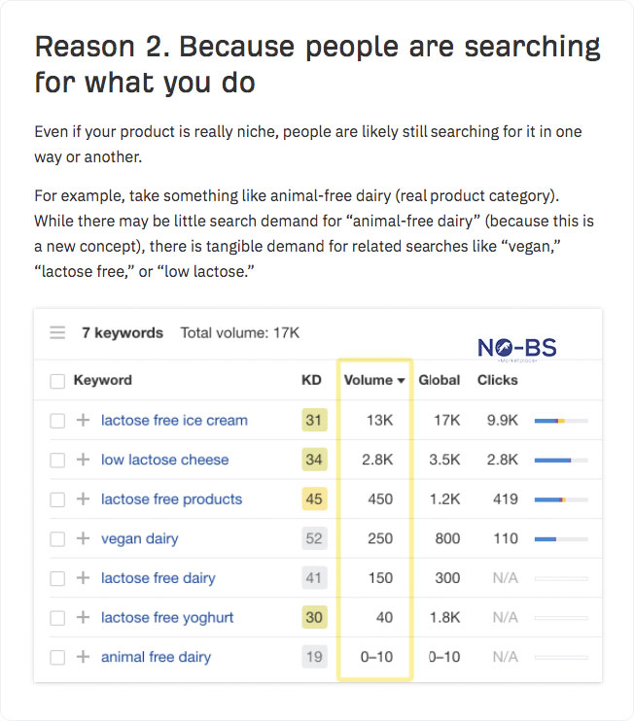Check the box for lactose free ice cream
Viewport: 634px width, 721px height.
tap(57, 421)
